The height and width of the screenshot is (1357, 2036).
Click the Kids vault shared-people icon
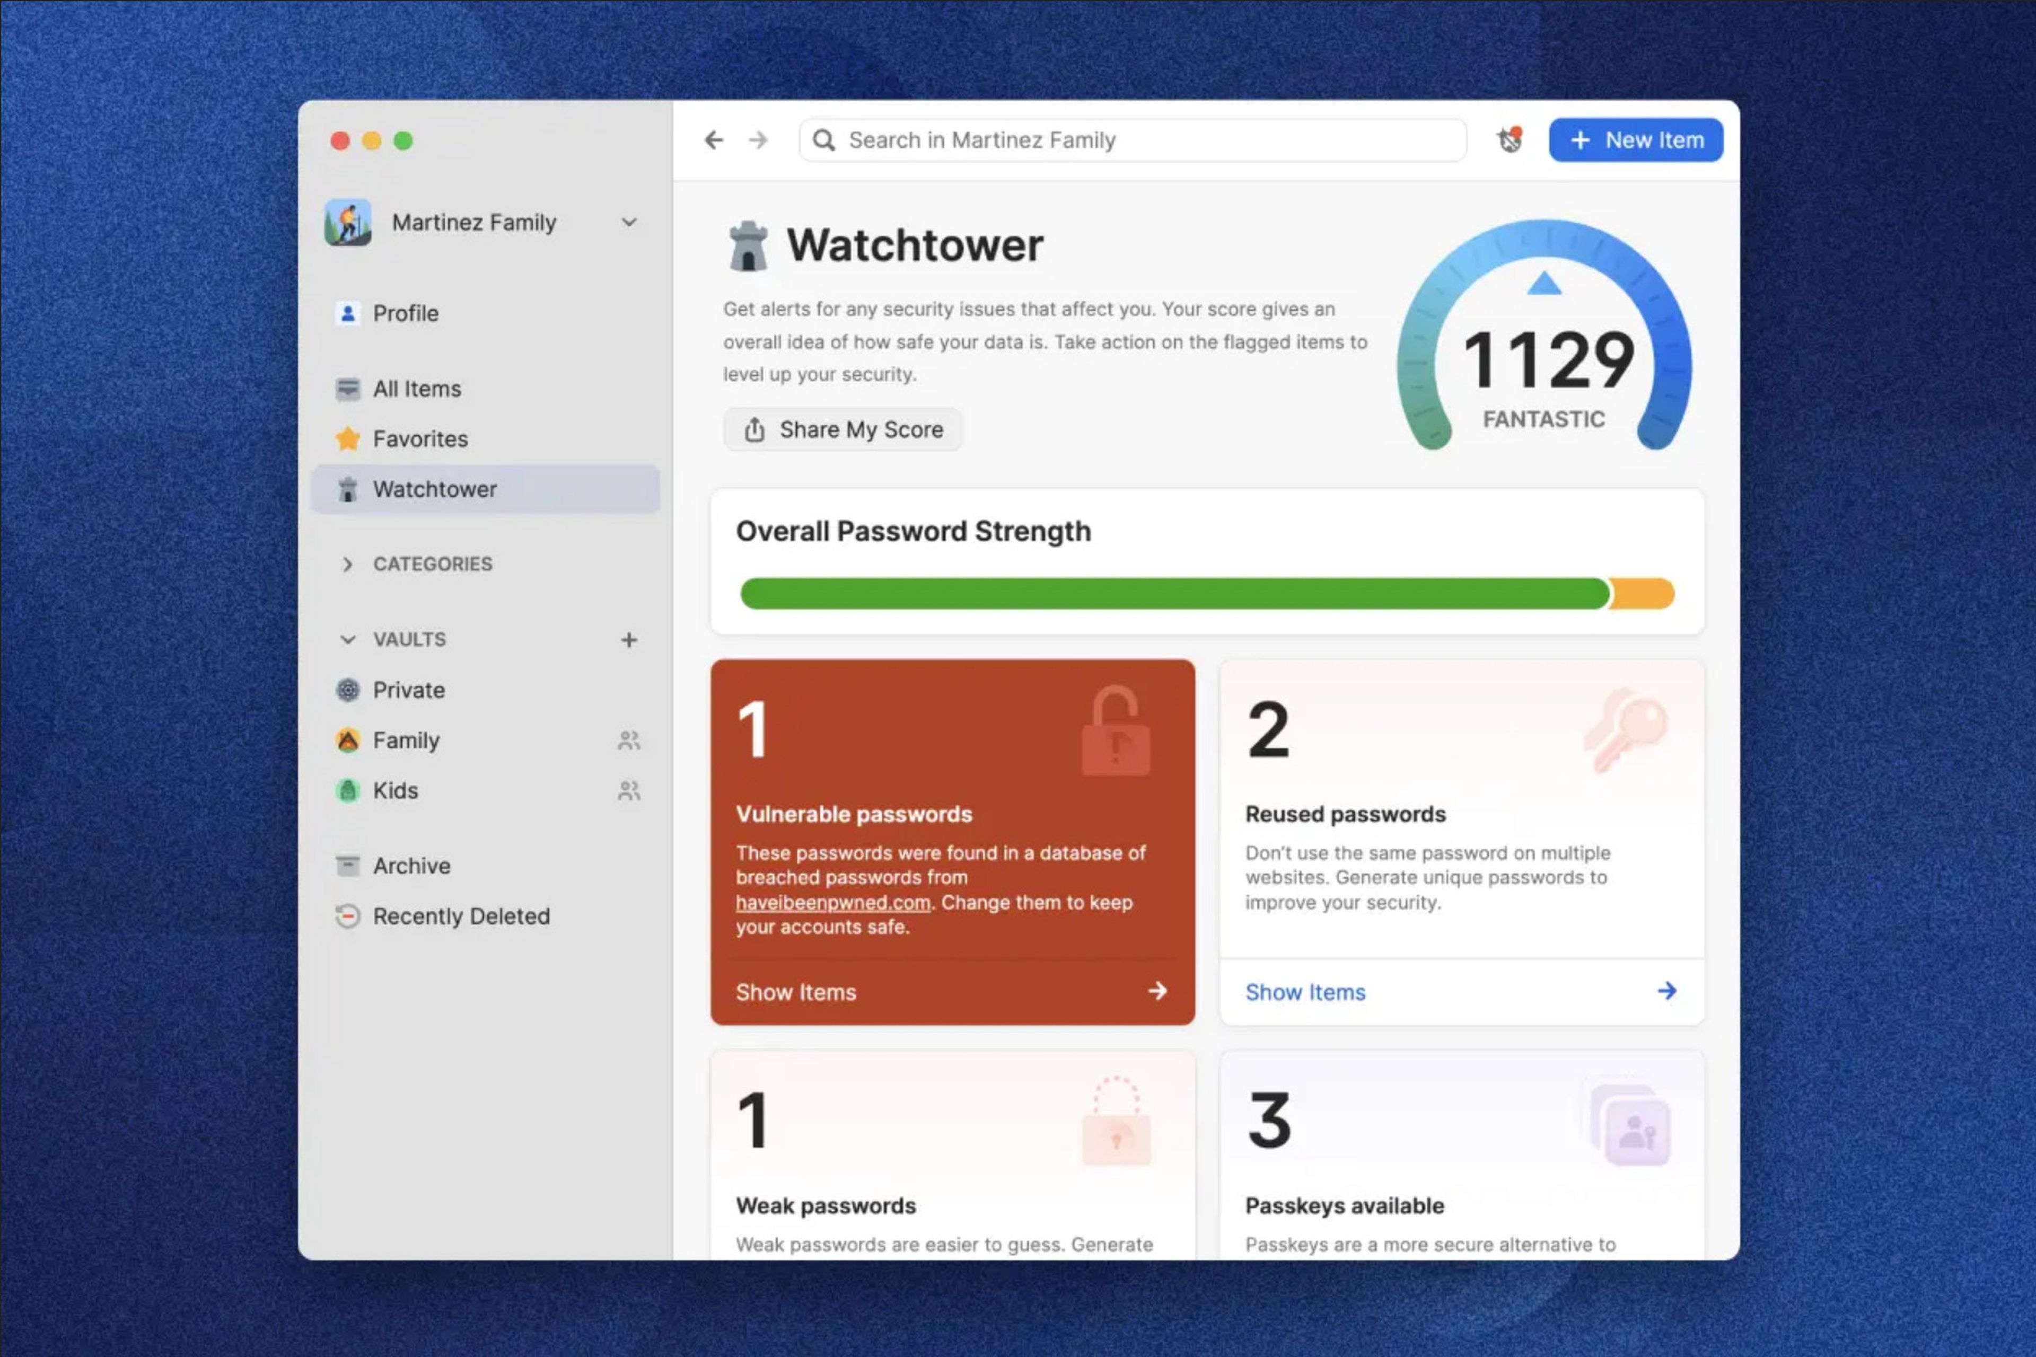point(629,791)
